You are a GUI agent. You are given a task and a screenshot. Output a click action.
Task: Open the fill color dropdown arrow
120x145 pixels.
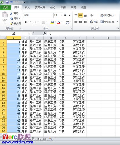[55, 22]
